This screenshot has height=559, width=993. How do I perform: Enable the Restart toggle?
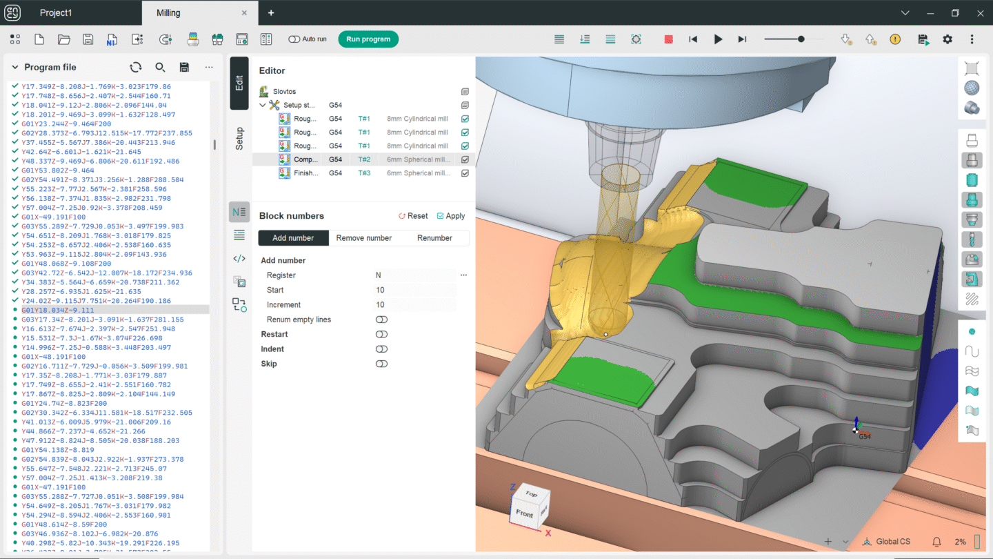point(381,334)
